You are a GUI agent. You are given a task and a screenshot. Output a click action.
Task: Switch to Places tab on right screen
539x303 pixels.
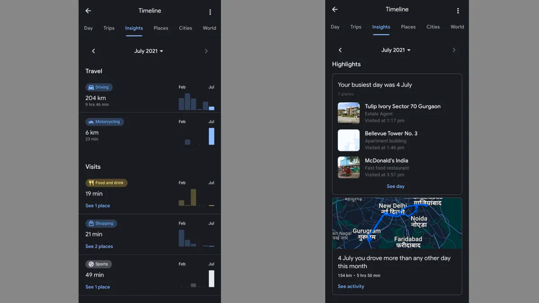coord(408,27)
